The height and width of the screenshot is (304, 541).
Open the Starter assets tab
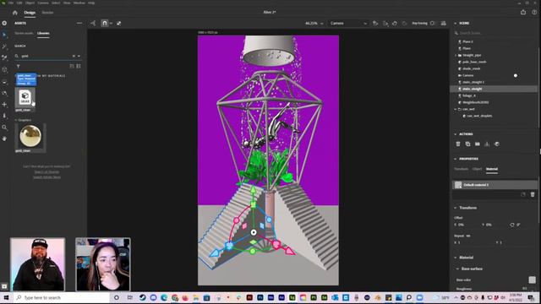tap(24, 34)
